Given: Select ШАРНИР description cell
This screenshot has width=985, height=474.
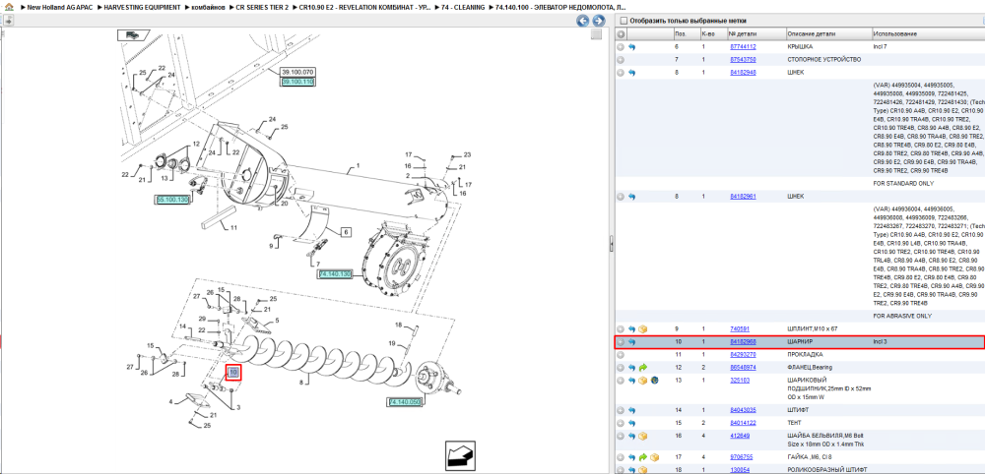Looking at the screenshot, I should 800,342.
